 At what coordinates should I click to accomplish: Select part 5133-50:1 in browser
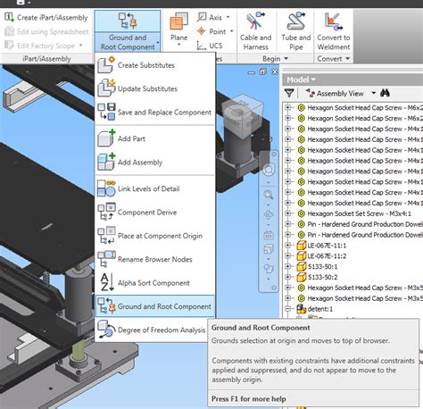[323, 267]
